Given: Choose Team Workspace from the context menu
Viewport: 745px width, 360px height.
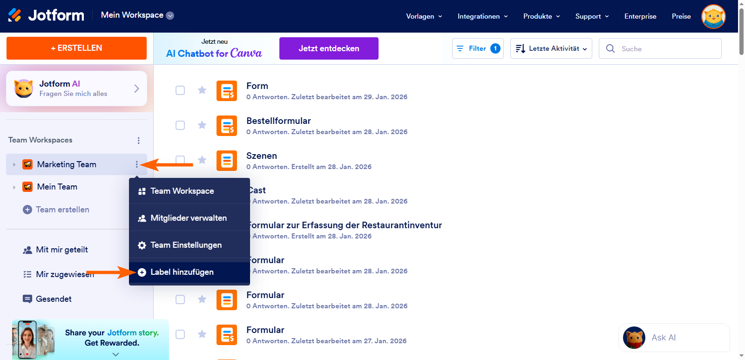Looking at the screenshot, I should pyautogui.click(x=190, y=191).
